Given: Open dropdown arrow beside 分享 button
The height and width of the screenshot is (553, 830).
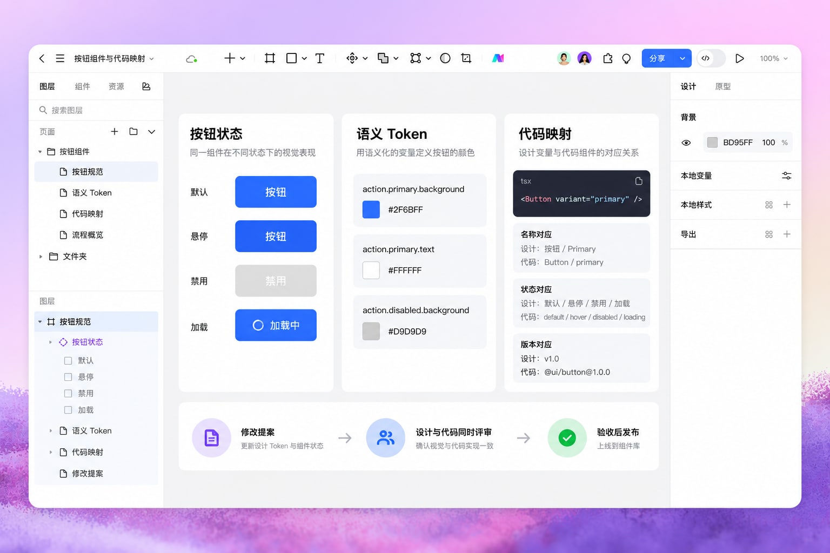Looking at the screenshot, I should point(682,58).
